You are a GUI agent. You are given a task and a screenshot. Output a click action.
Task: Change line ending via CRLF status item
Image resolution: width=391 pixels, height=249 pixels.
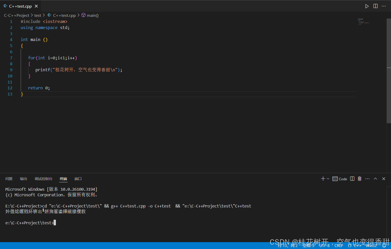tap(339, 245)
